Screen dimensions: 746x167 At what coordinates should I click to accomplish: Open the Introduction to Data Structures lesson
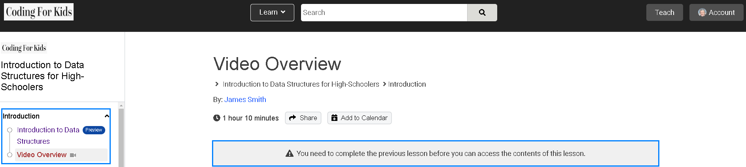point(48,135)
